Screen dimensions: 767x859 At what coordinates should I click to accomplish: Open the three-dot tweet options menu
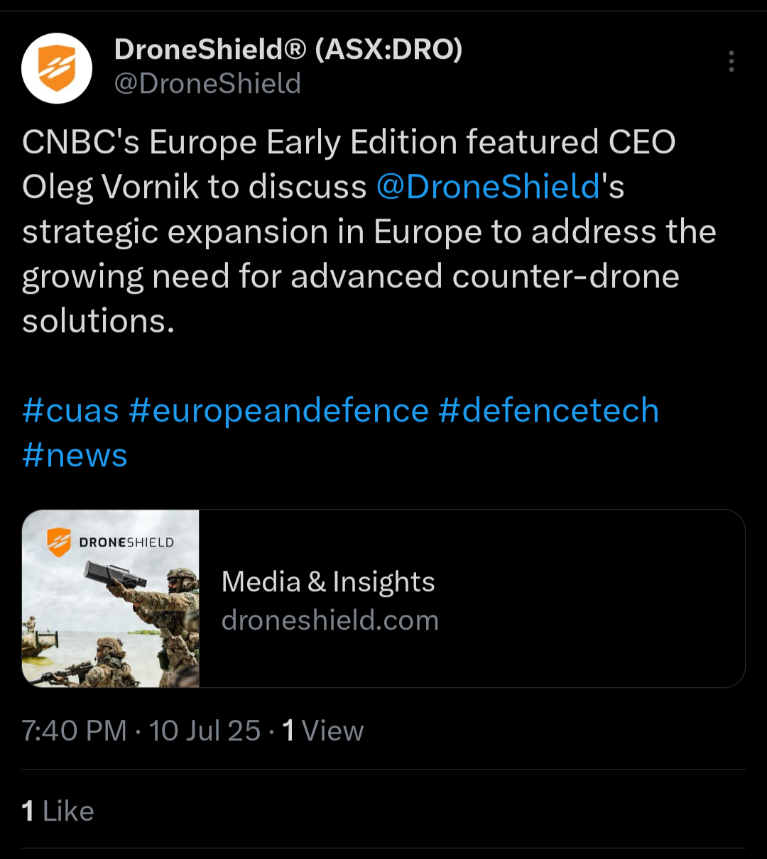pyautogui.click(x=731, y=62)
